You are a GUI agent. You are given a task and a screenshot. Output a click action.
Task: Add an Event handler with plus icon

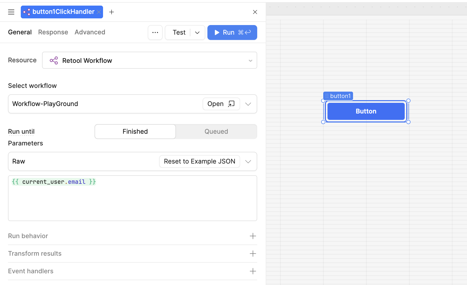[x=253, y=271]
